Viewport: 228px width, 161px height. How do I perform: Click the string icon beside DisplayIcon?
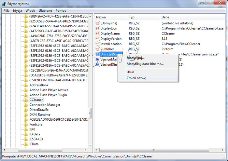[98, 28]
